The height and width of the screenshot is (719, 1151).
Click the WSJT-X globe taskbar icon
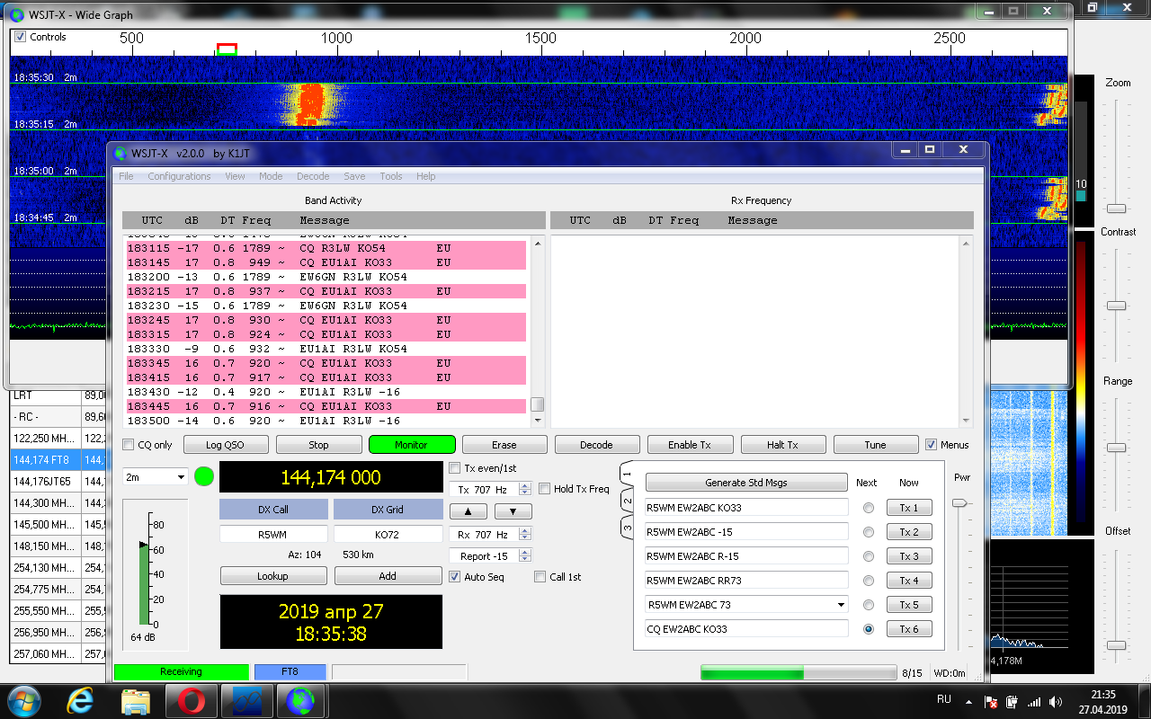[x=299, y=700]
